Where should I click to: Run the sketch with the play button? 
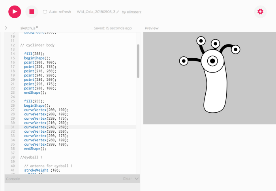point(15,12)
